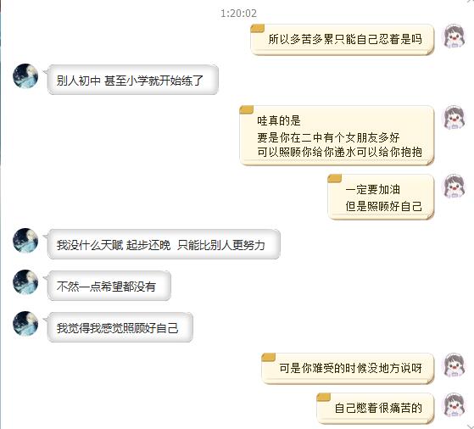Click the girl avatar beside "可是你难受的时候没地方说呀"
474x429 pixels.
click(454, 365)
